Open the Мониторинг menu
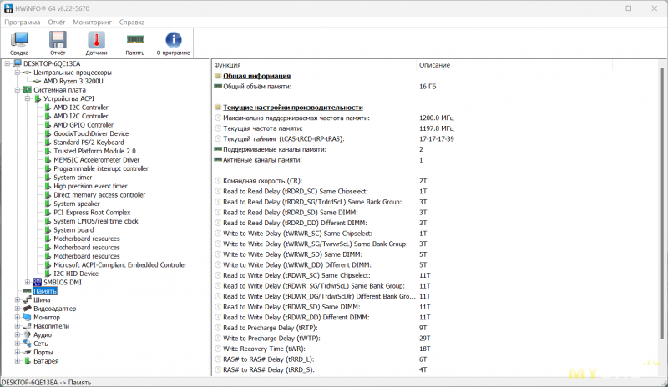This screenshot has width=668, height=387. coord(92,23)
